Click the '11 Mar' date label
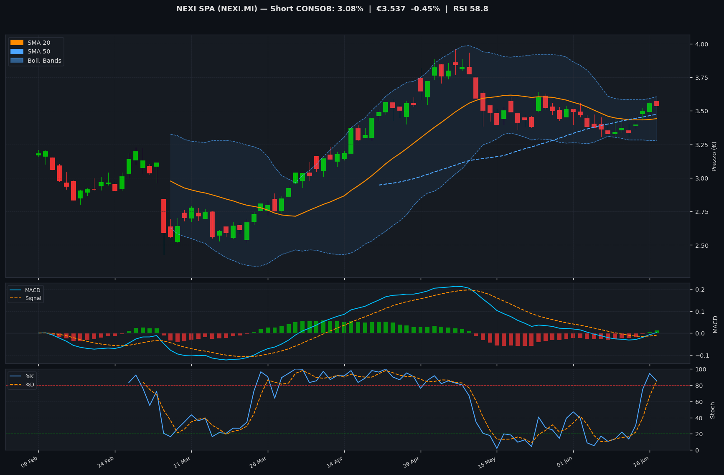This screenshot has height=475, width=724. tap(182, 462)
